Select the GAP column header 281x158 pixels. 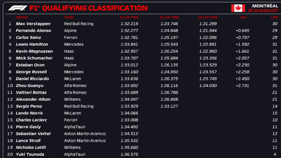(x=243, y=17)
